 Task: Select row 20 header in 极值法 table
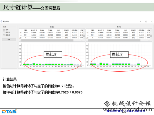pos(20,38)
